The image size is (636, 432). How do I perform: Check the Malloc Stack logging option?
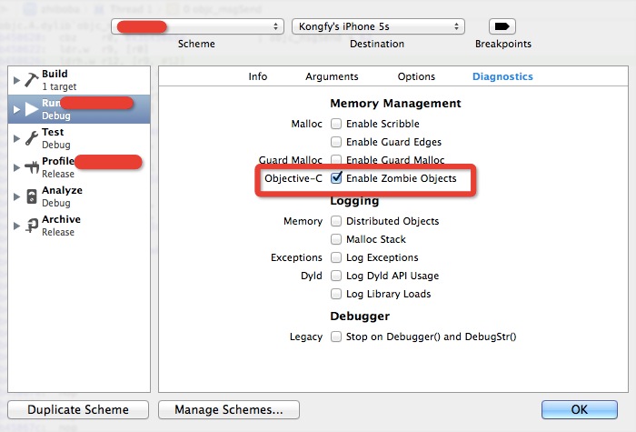336,239
